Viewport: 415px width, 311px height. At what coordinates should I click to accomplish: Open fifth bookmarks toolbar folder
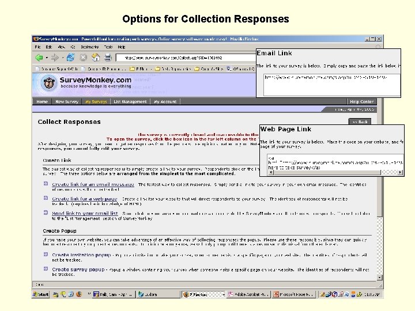point(209,69)
